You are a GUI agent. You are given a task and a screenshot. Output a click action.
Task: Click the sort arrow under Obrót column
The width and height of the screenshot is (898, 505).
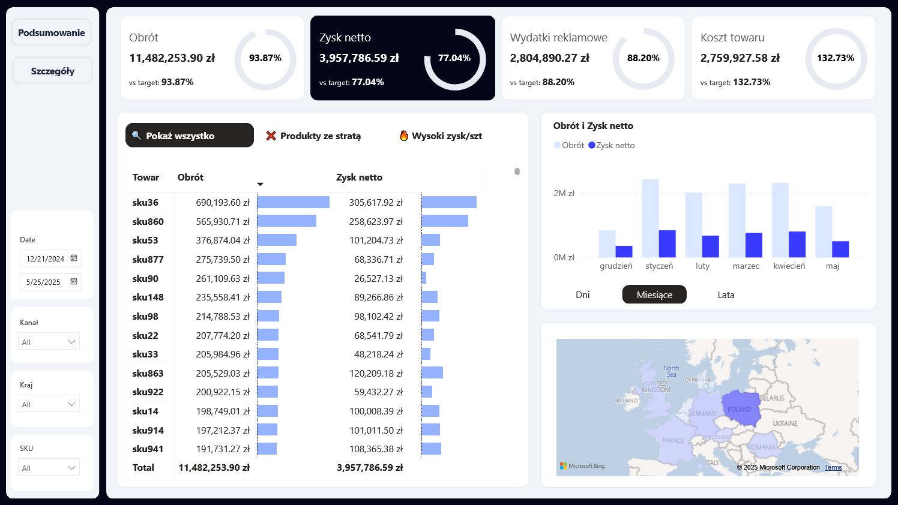(x=260, y=184)
